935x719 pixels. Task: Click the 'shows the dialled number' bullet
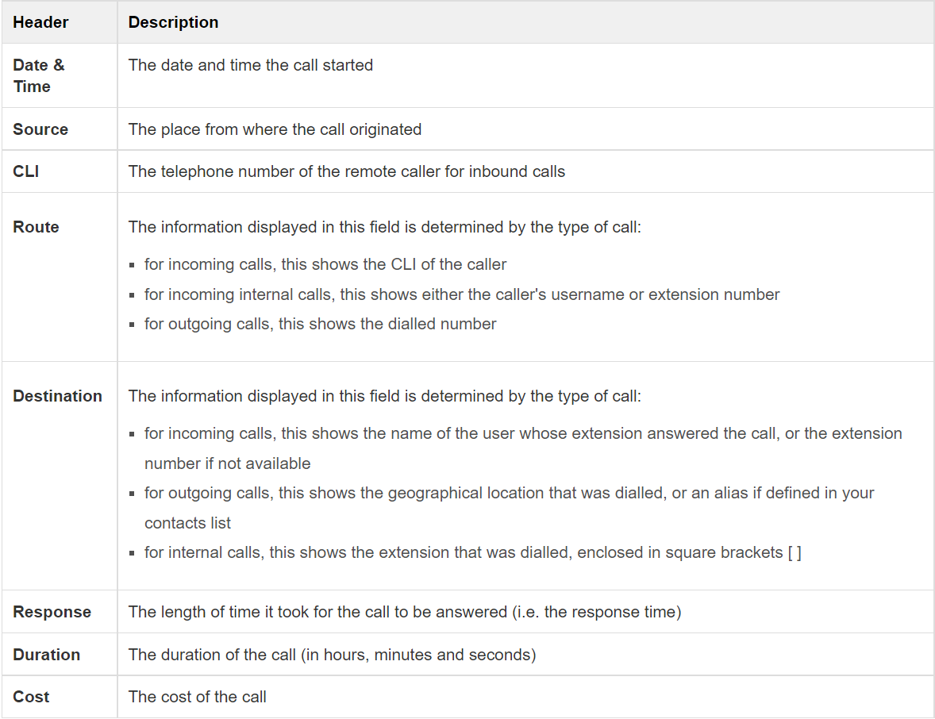320,324
